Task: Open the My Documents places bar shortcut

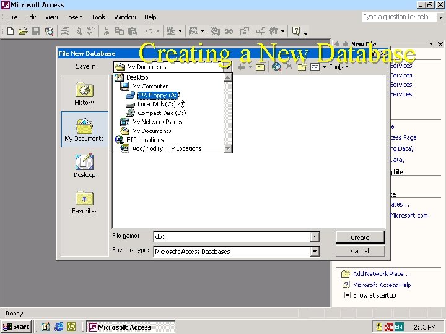Action: point(84,130)
